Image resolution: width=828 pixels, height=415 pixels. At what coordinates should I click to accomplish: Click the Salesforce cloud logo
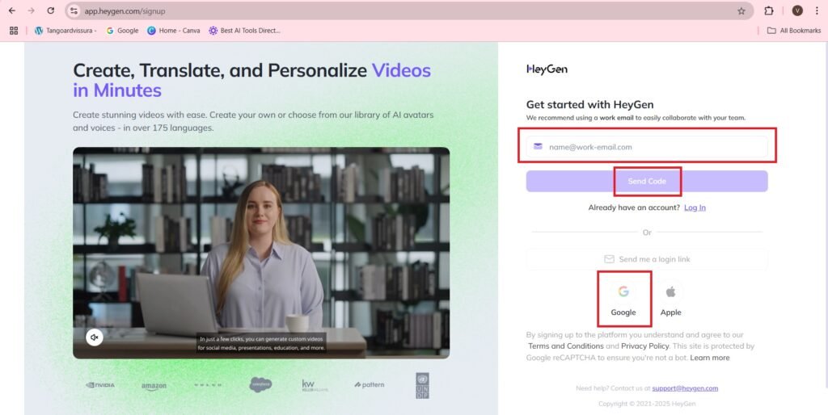click(260, 384)
